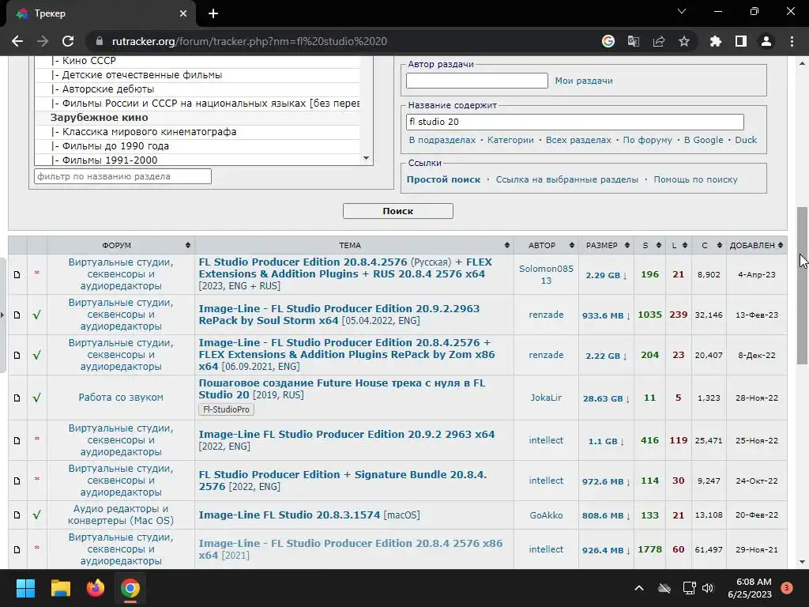Image resolution: width=809 pixels, height=607 pixels.
Task: Open FL Studio 20.9.2.2963 RePack by Soul Storm topic
Action: 339,315
